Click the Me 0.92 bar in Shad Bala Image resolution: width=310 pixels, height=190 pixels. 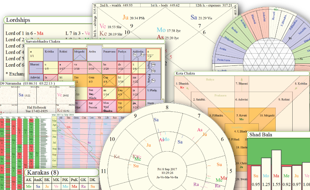(286, 178)
